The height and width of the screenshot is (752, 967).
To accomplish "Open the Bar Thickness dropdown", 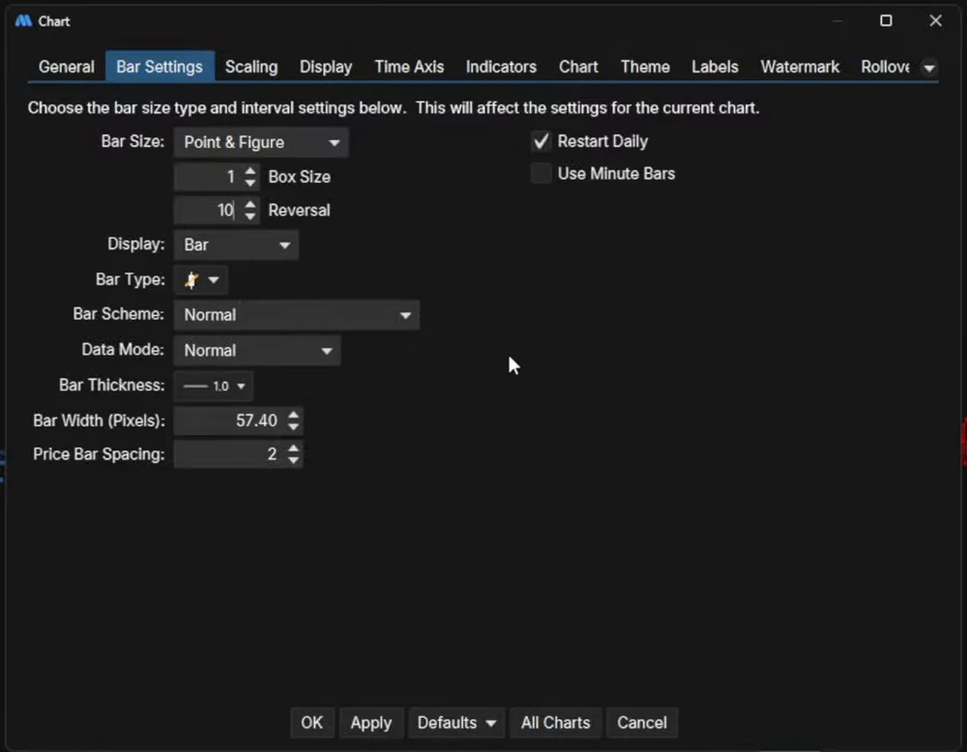I will tap(214, 386).
